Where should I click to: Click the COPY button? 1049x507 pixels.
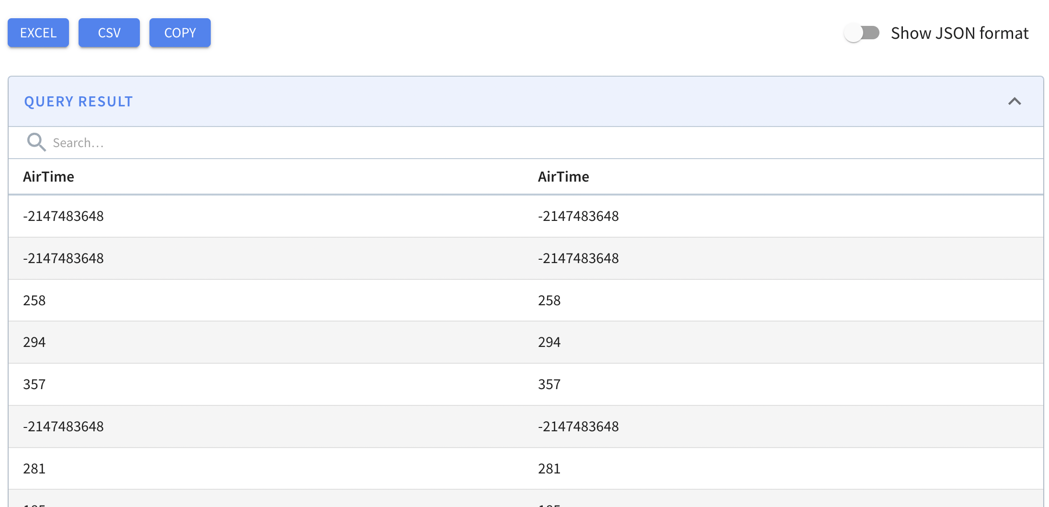point(180,33)
